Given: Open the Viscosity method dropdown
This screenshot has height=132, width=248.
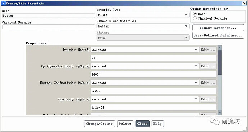Looking at the screenshot, I should [x=145, y=99].
